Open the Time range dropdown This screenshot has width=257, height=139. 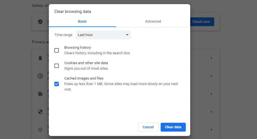[103, 35]
